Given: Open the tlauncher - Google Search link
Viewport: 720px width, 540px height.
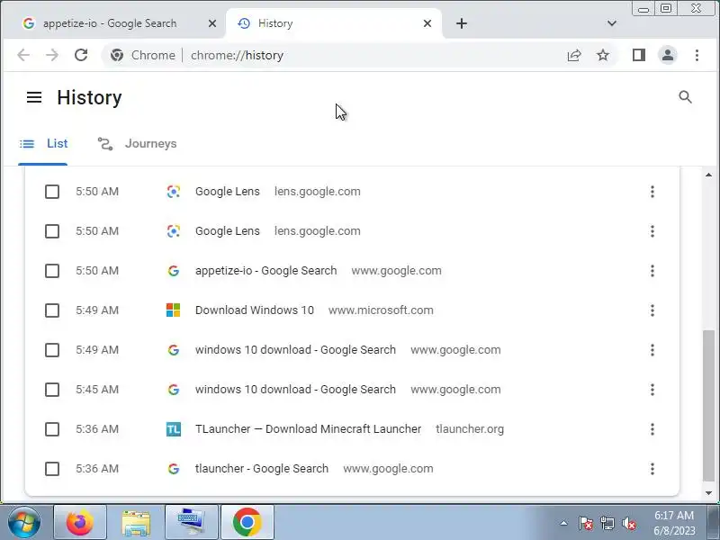Looking at the screenshot, I should click(x=262, y=469).
